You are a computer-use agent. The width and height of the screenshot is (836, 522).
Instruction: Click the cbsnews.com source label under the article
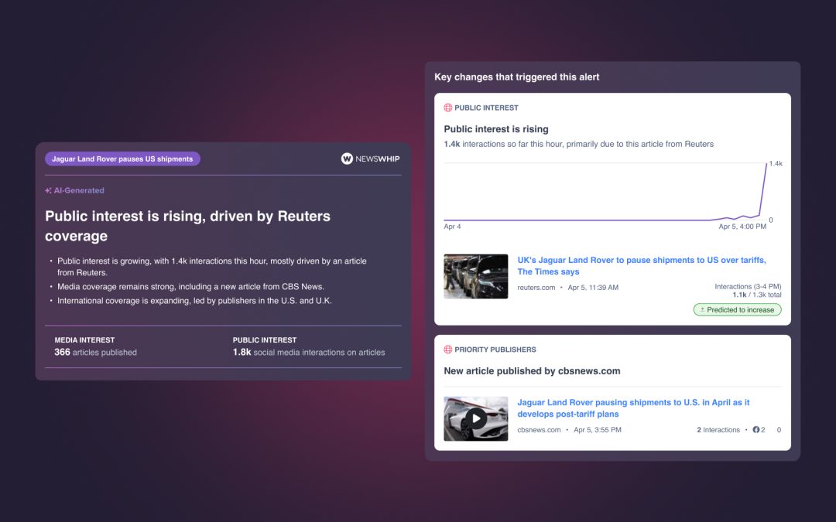coord(539,430)
